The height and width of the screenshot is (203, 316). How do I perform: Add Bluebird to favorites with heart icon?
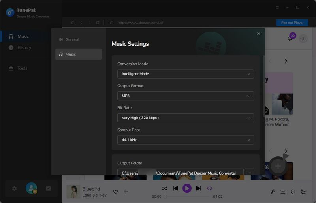(115, 192)
